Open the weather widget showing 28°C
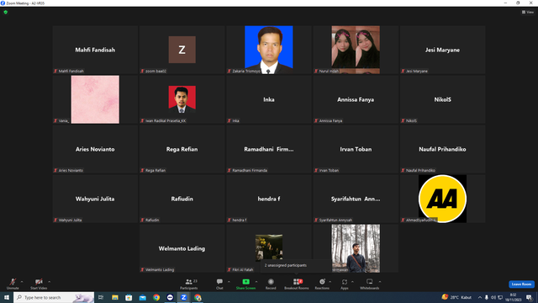 pyautogui.click(x=456, y=297)
